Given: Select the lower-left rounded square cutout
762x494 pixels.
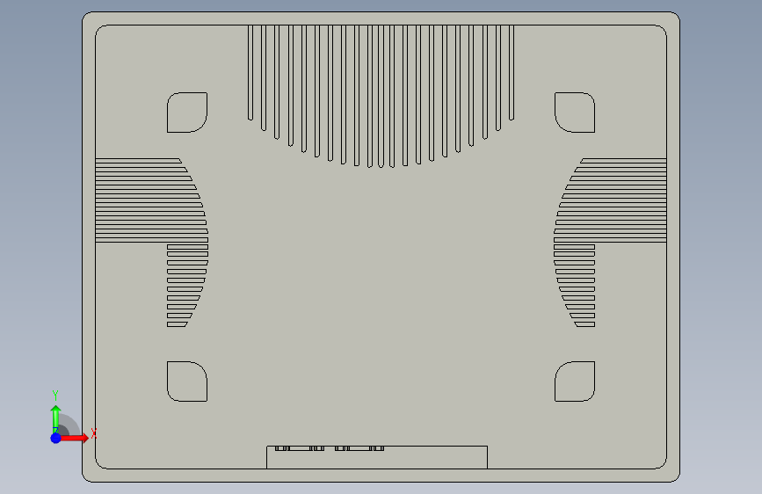Looking at the screenshot, I should click(x=187, y=381).
